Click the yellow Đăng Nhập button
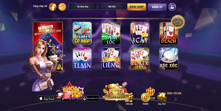Image resolution: width=221 pixels, height=111 pixels. click(x=136, y=7)
